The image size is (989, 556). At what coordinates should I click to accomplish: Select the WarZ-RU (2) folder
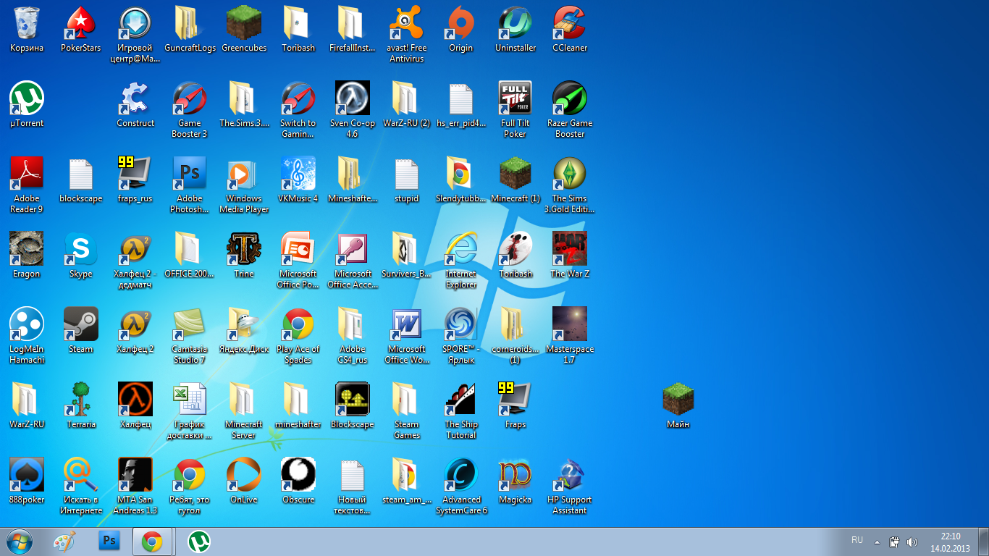407,98
